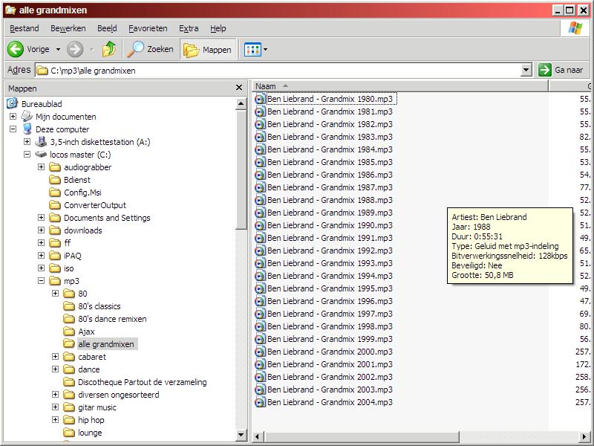Screen dimensions: 594x446
Task: Expand the 3,5-inch diskettestation (A:) node
Action: tap(27, 142)
